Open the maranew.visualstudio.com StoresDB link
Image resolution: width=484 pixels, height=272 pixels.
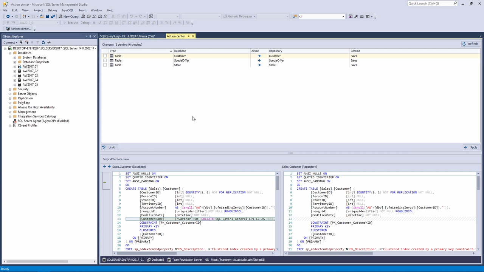(237, 260)
